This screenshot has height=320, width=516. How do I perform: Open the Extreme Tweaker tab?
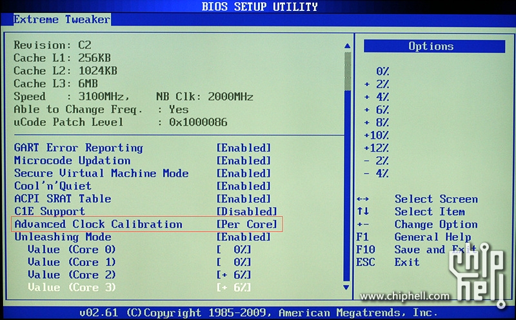click(x=62, y=19)
